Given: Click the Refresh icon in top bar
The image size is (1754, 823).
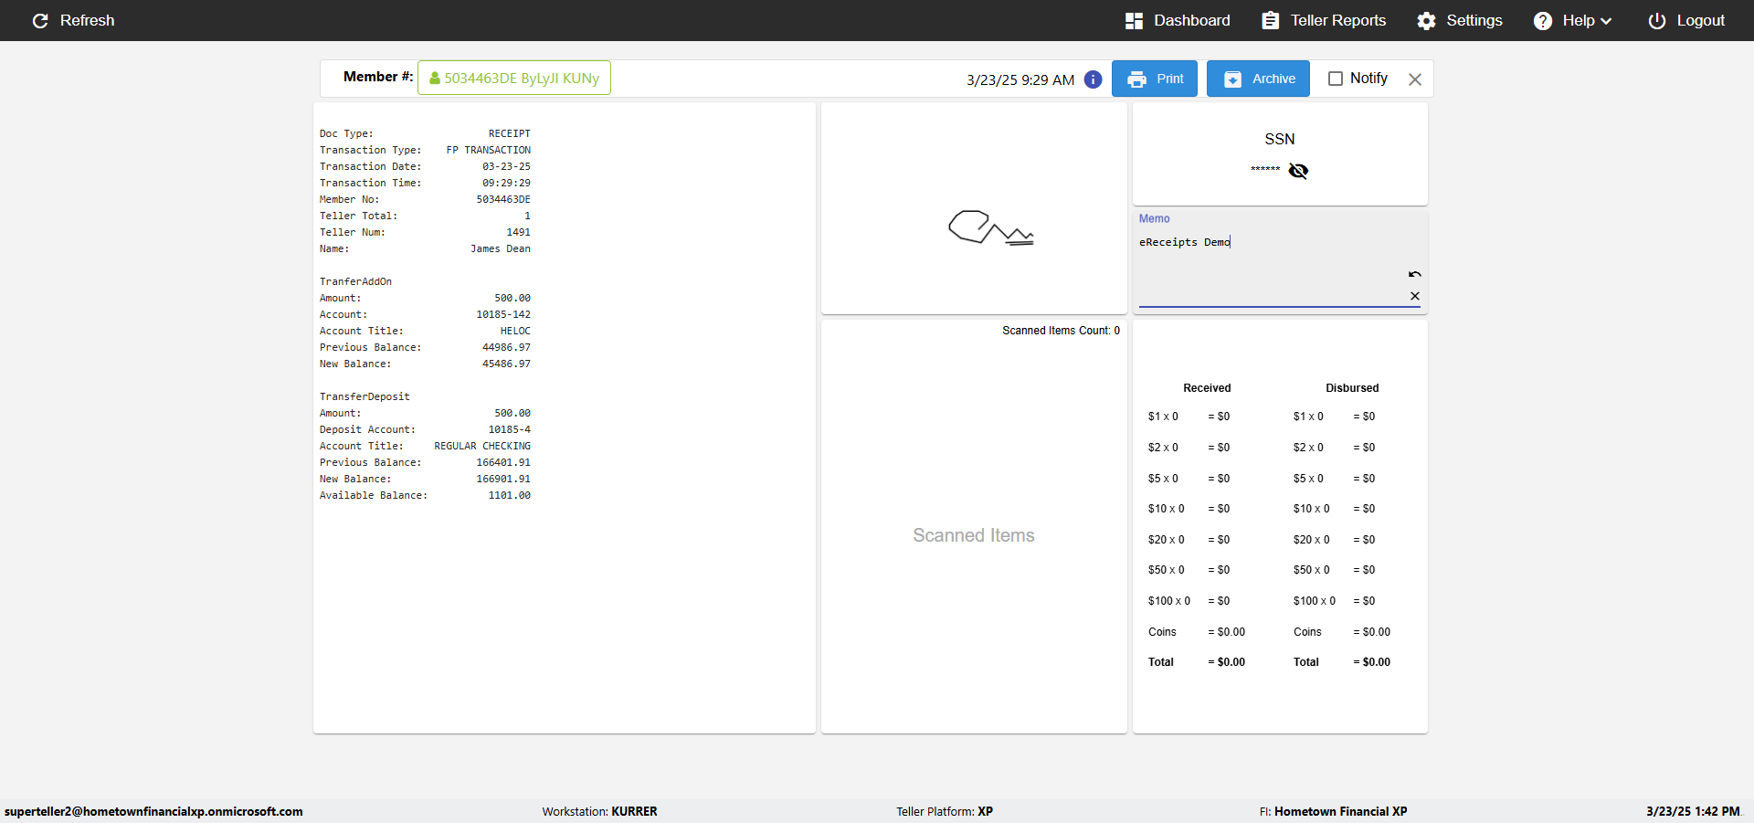Looking at the screenshot, I should pyautogui.click(x=40, y=20).
